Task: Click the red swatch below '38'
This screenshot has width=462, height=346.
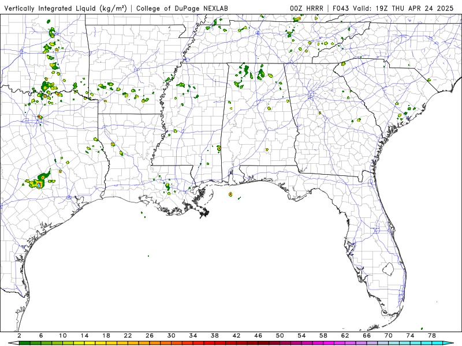Action: pos(220,343)
